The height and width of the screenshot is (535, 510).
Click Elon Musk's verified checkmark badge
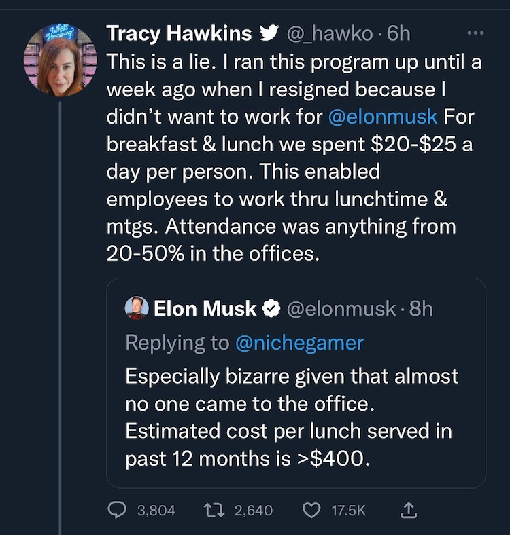point(271,309)
